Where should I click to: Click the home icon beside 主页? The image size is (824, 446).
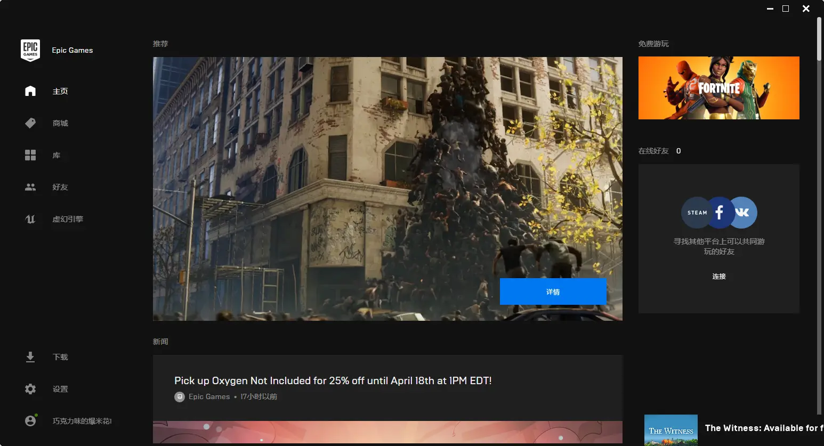click(x=30, y=91)
